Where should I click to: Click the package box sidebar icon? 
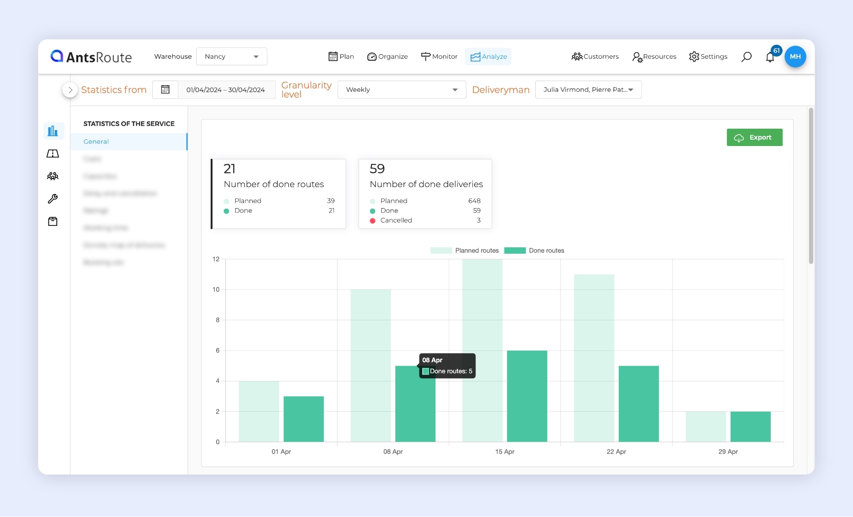(x=53, y=222)
